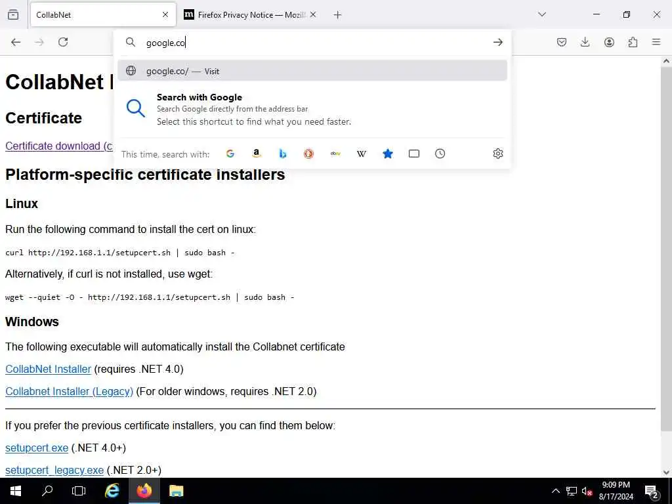Click the wget setupcert.sh command text
672x504 pixels.
150,297
